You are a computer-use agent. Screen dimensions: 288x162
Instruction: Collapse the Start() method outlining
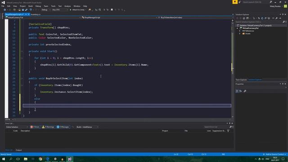22,51
